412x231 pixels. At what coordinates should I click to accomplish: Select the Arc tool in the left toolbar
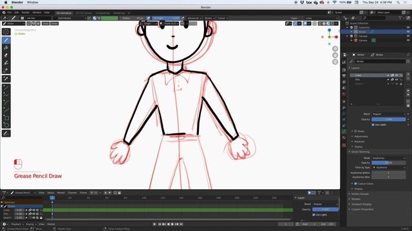point(6,103)
